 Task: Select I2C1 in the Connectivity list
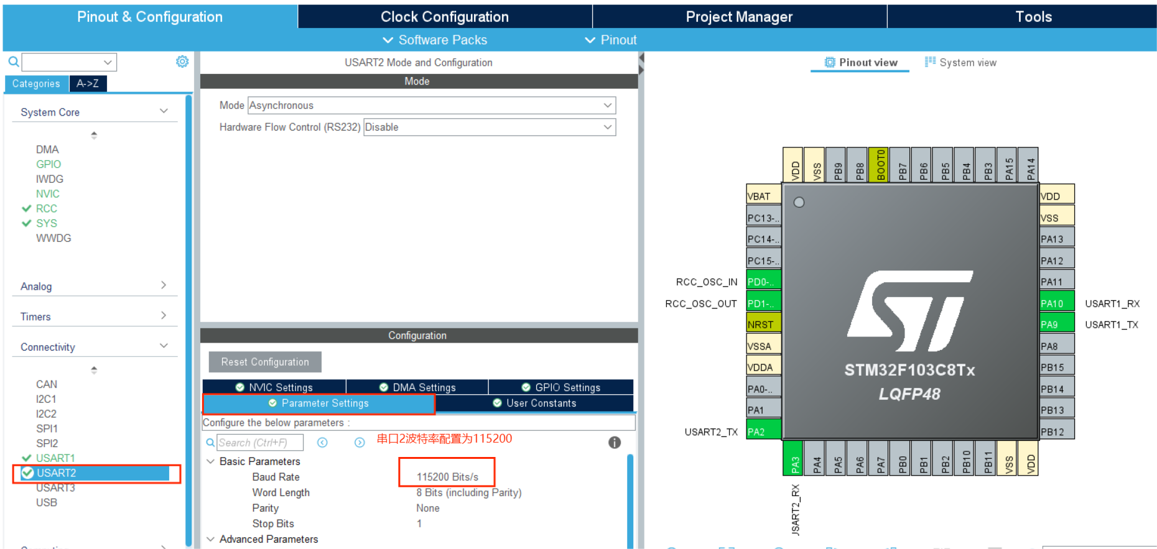46,399
